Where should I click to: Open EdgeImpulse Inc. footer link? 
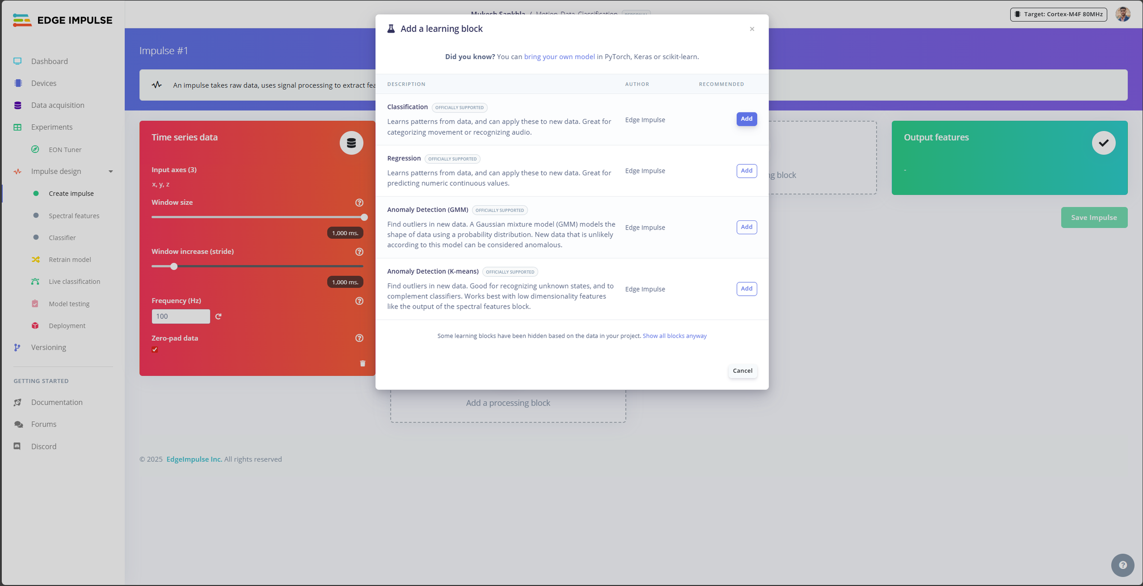click(194, 459)
